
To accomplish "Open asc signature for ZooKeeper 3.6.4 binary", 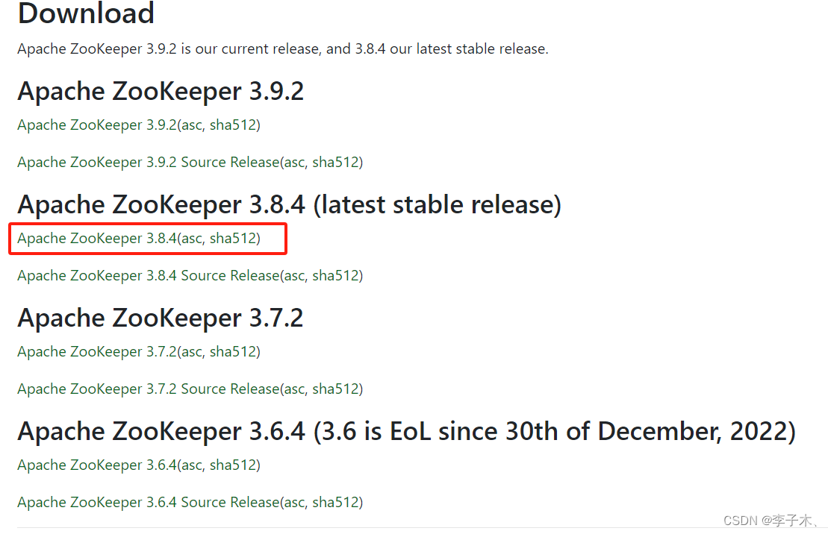I will (x=192, y=466).
